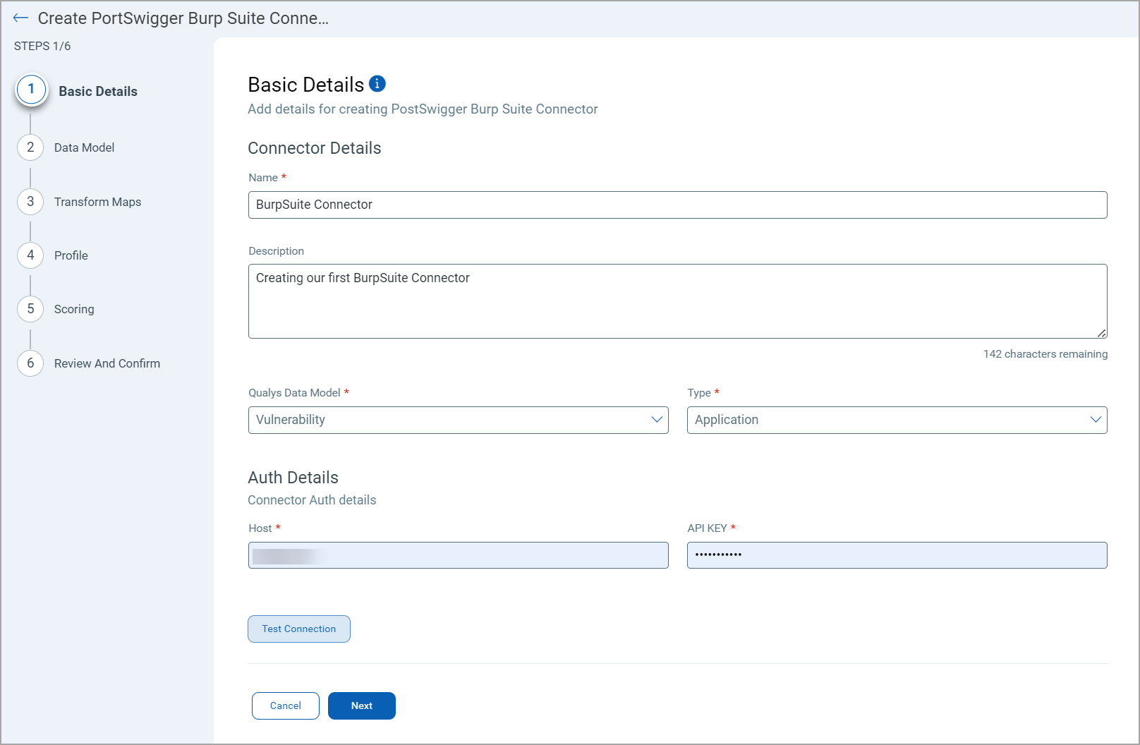This screenshot has height=745, width=1140.
Task: Click the Basic Details info icon
Action: [x=377, y=84]
